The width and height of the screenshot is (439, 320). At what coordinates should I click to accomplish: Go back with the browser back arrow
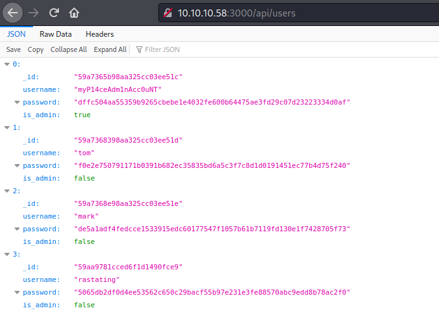13,13
